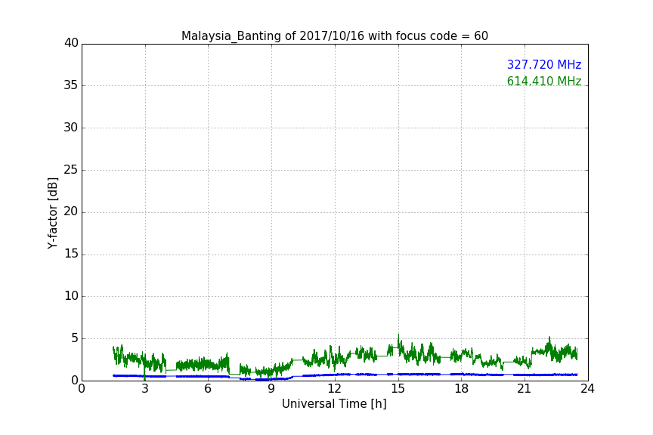The image size is (653, 435).
Task: Click the 'Universal Time [h]' axis label
Action: coord(334,404)
